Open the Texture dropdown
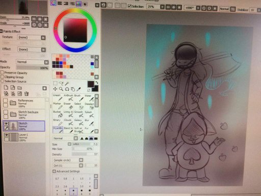 click(32, 37)
